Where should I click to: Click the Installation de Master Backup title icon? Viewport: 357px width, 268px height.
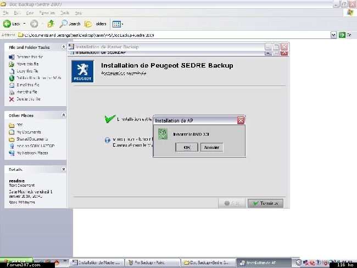(71, 47)
